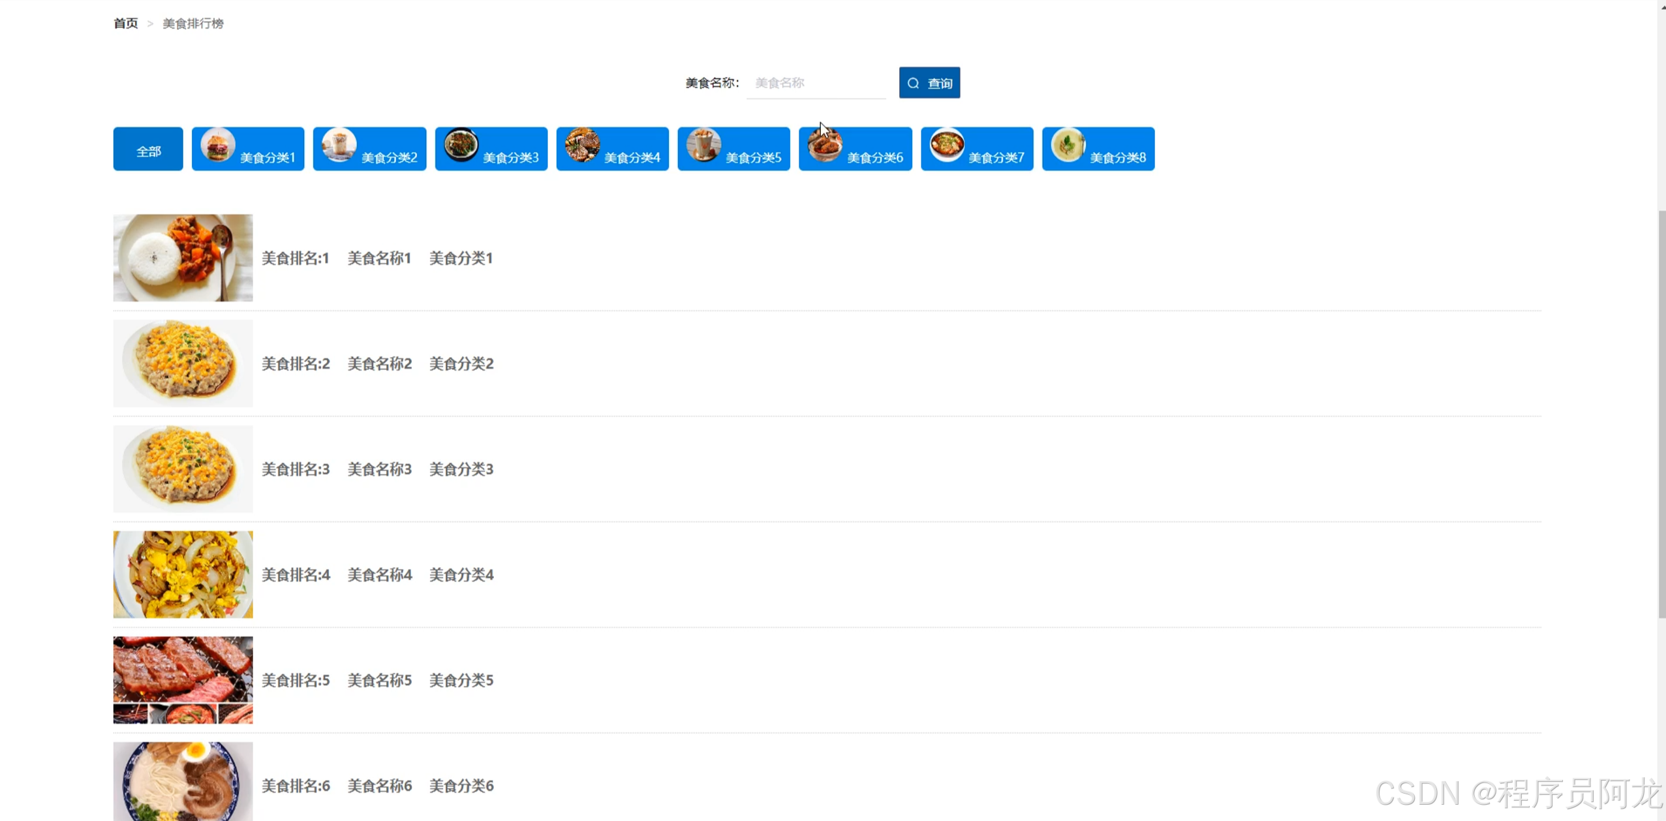1666x821 pixels.
Task: Focus the 美食名称 input field
Action: coord(816,83)
